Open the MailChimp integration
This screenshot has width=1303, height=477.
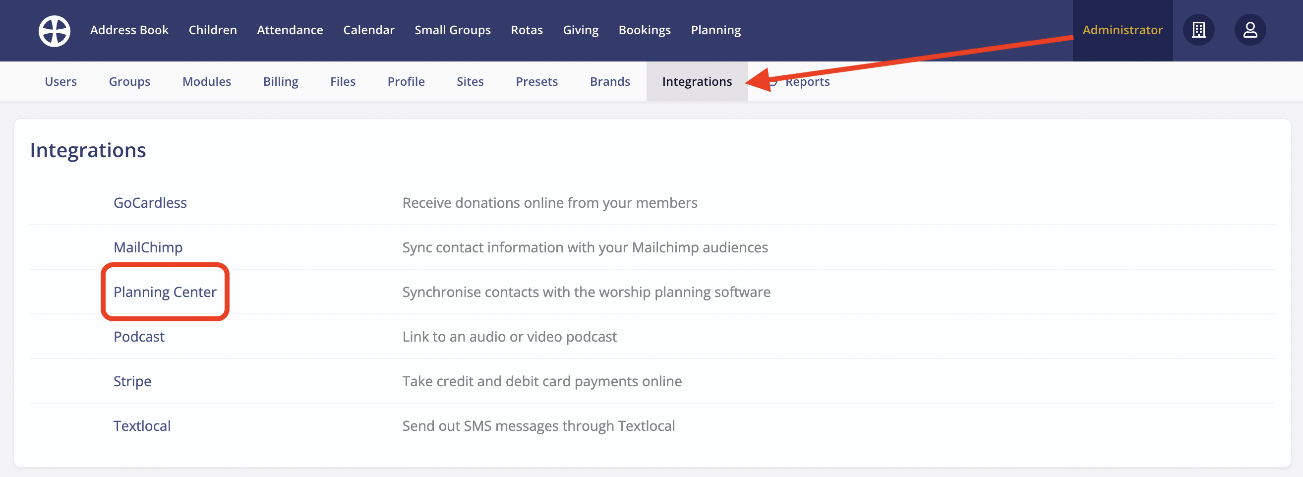[x=148, y=247]
